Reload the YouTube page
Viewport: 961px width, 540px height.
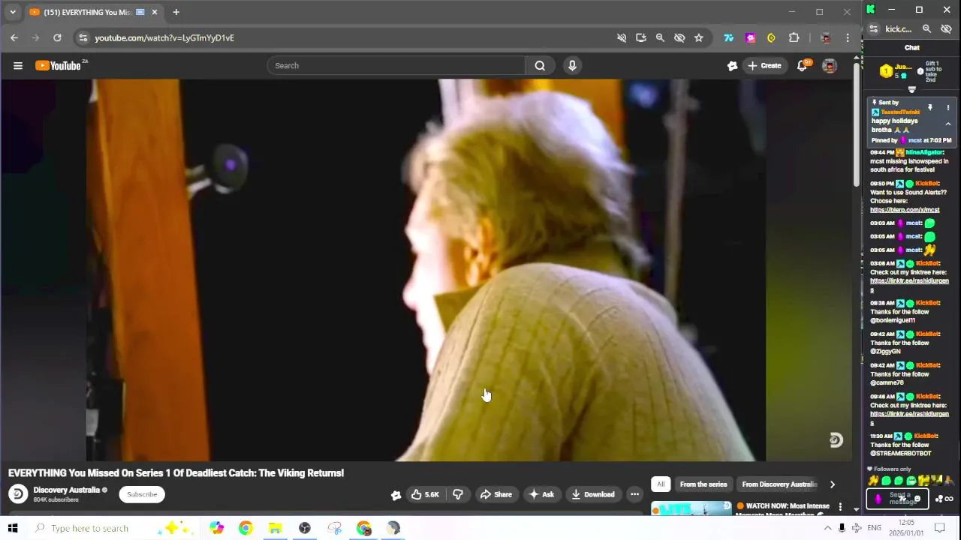click(x=57, y=37)
